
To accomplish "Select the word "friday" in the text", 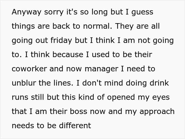I will pos(61,40).
